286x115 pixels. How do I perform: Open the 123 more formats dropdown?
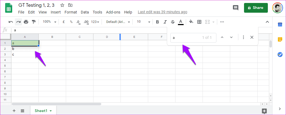tap(95, 22)
